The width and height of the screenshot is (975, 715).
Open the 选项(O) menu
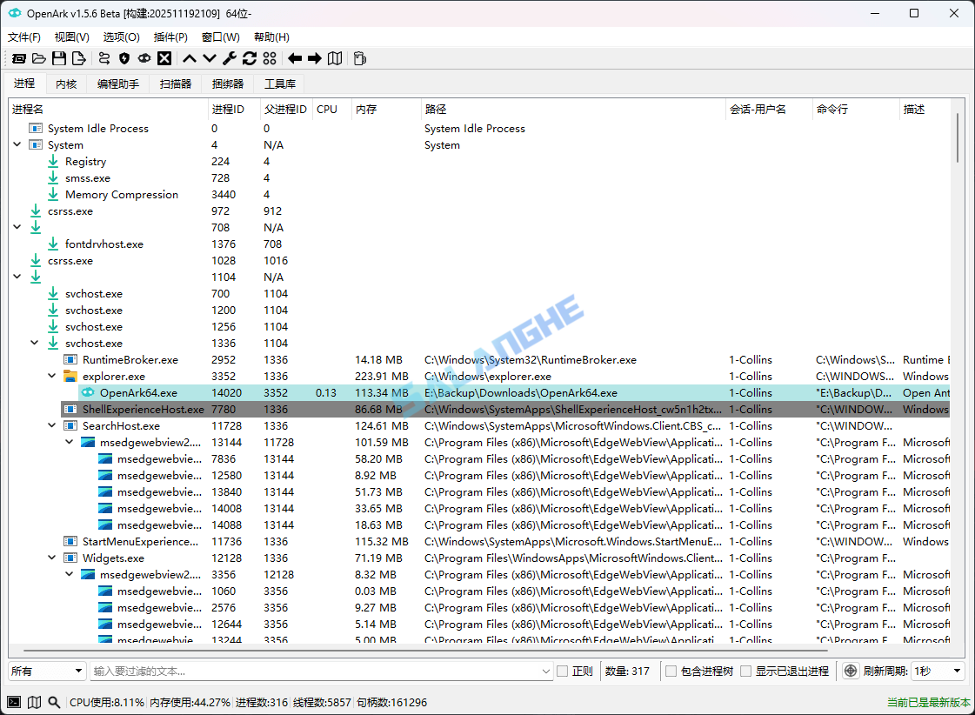pos(121,37)
